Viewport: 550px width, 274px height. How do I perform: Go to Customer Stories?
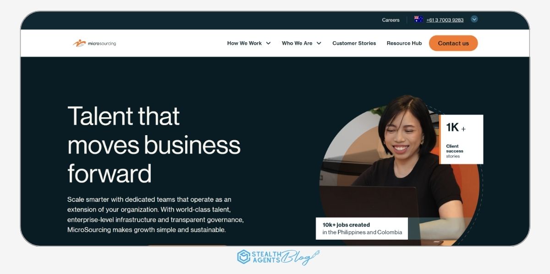pos(354,44)
